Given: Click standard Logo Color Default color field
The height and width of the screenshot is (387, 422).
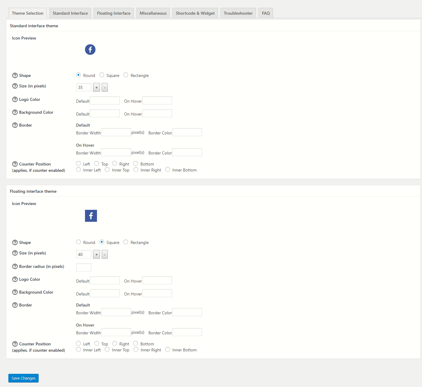Looking at the screenshot, I should pyautogui.click(x=105, y=101).
